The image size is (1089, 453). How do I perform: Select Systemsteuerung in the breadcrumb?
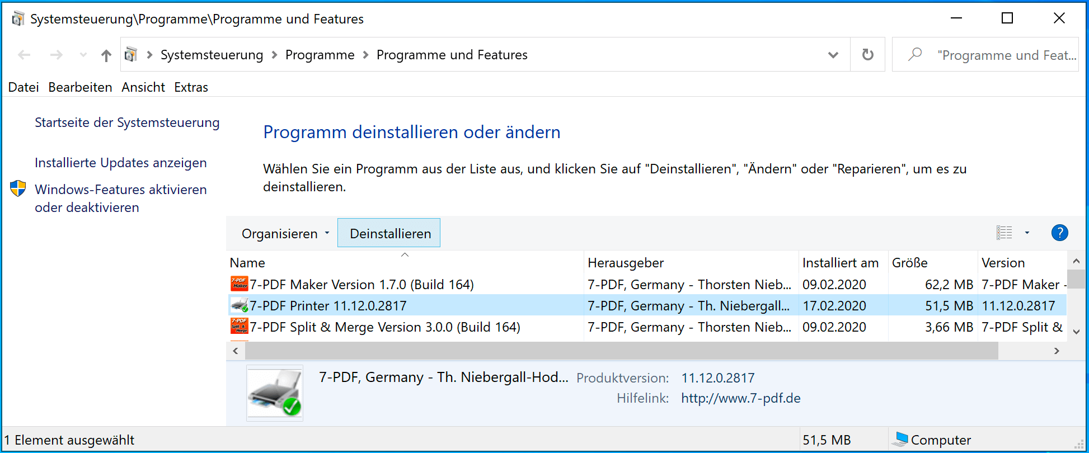[212, 55]
